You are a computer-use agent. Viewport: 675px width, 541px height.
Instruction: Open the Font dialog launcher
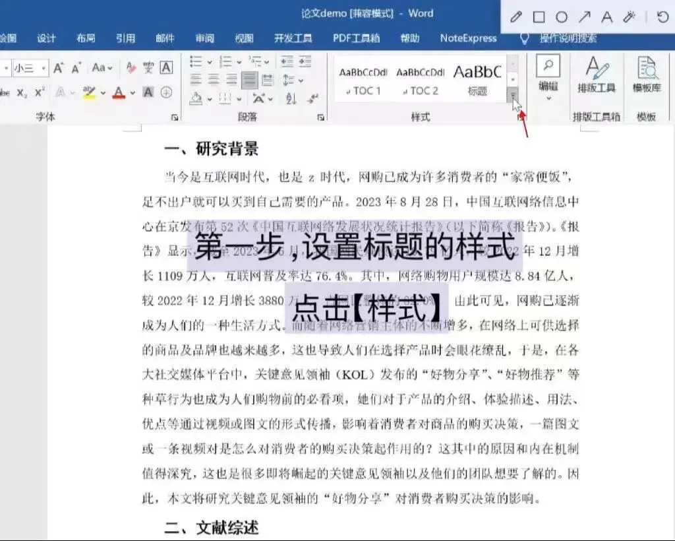pos(174,117)
